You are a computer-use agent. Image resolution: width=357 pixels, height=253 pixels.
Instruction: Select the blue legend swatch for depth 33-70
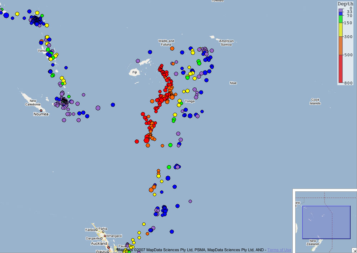341,14
